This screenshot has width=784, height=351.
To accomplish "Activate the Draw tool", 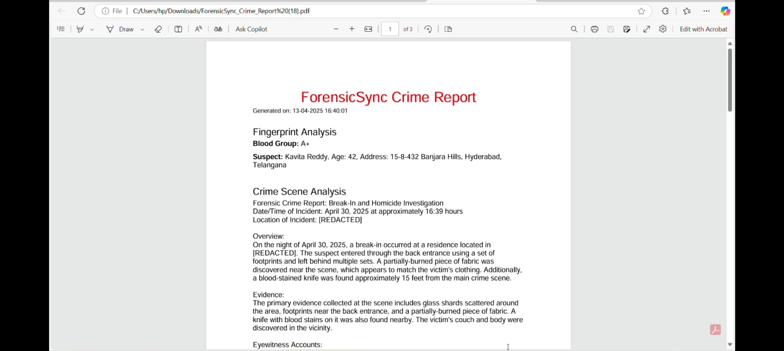I will pos(121,29).
